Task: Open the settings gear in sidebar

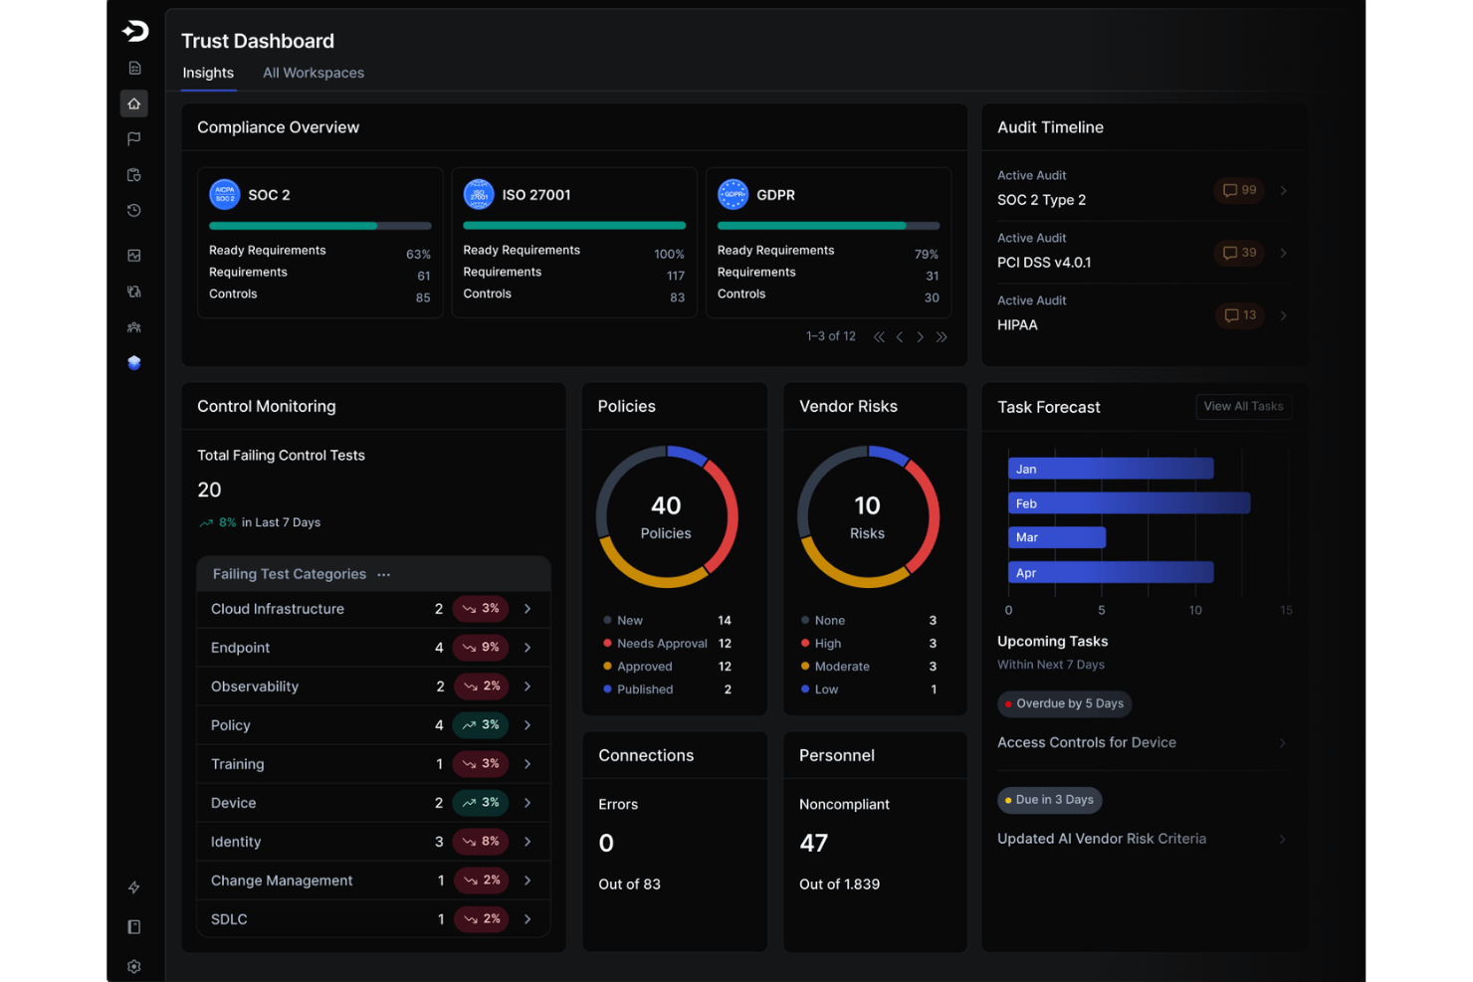Action: point(134,967)
